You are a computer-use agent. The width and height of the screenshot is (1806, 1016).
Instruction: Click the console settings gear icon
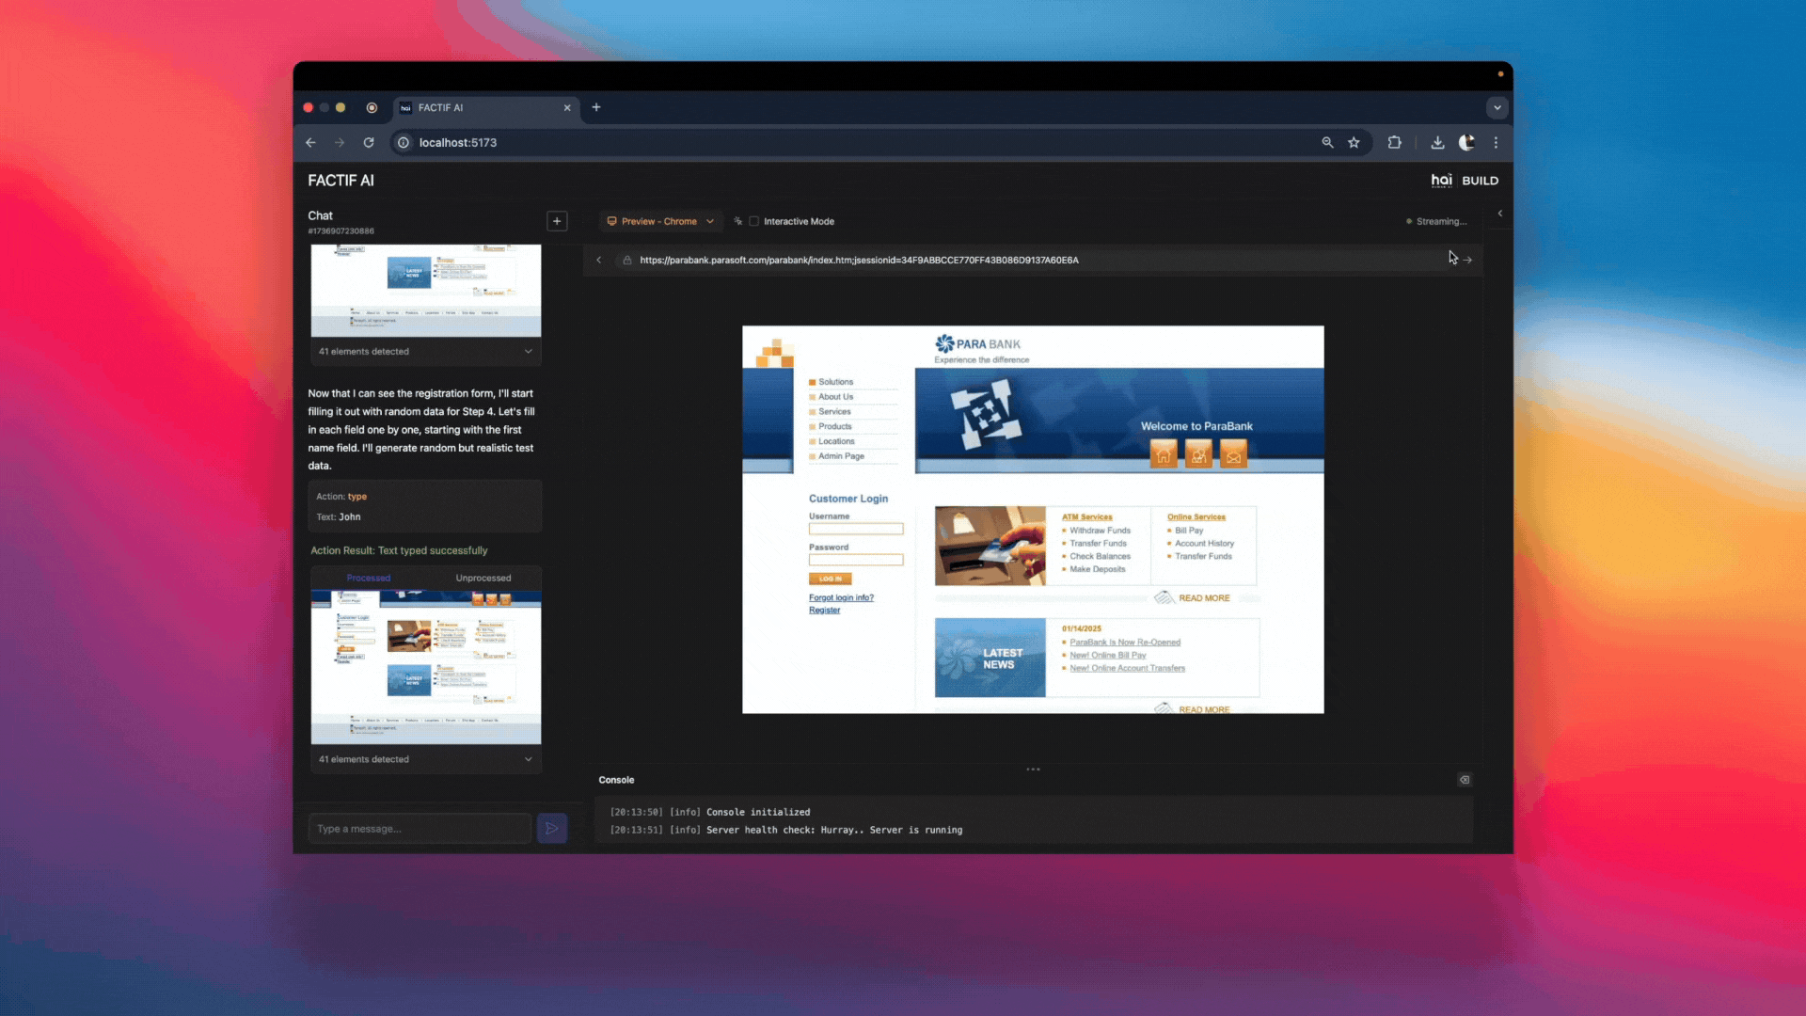pyautogui.click(x=1465, y=779)
